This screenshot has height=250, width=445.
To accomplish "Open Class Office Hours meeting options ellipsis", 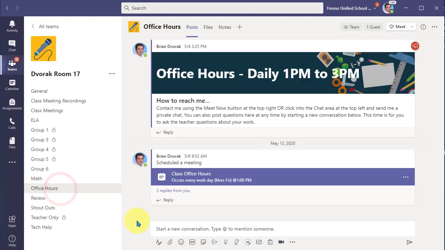I will click(406, 177).
